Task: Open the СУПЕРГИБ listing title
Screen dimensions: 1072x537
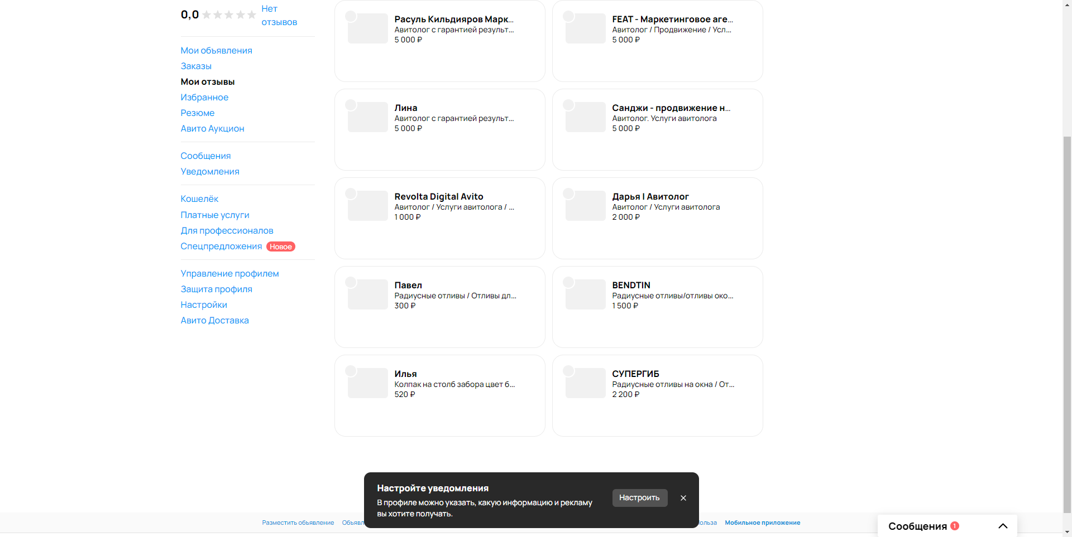Action: coord(635,374)
